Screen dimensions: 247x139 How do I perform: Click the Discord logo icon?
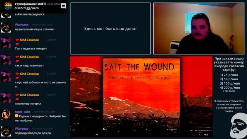coord(63,6)
